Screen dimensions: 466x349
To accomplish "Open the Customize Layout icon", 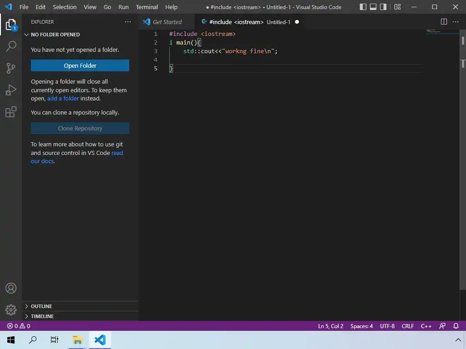I will (x=397, y=7).
